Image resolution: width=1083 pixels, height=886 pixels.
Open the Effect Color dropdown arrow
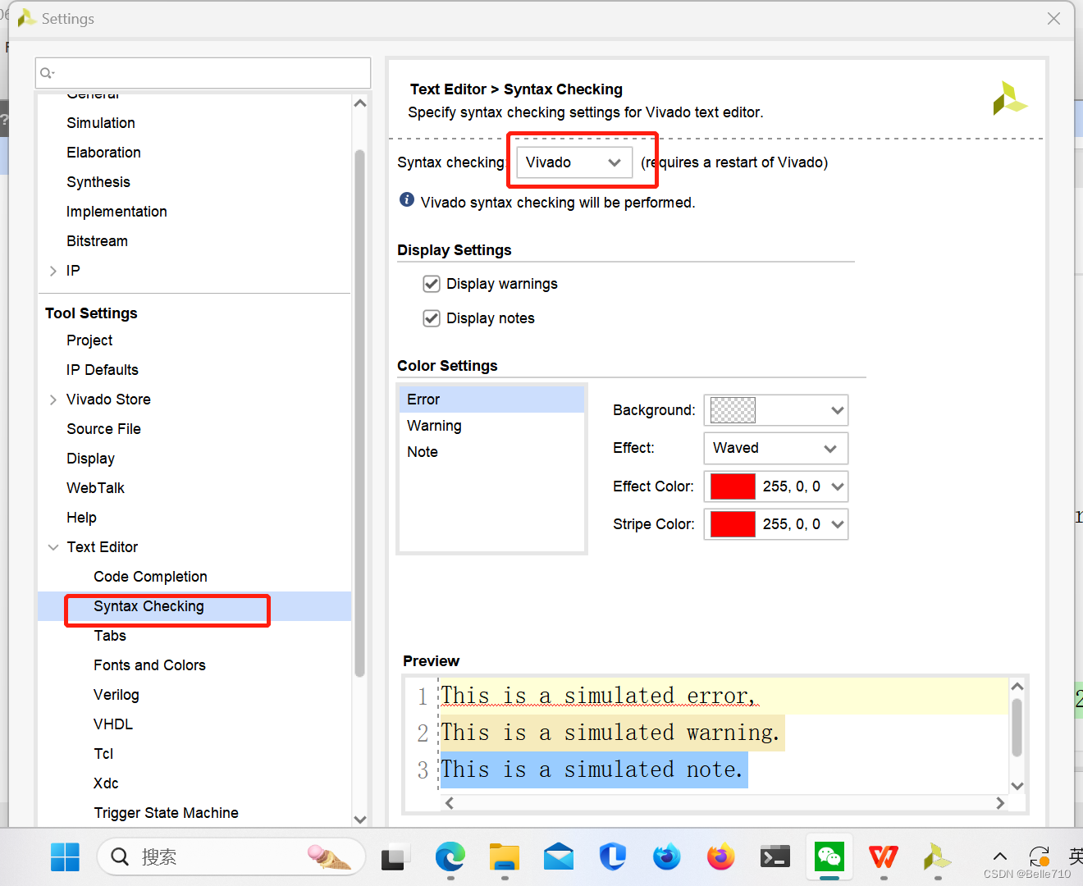(x=838, y=486)
